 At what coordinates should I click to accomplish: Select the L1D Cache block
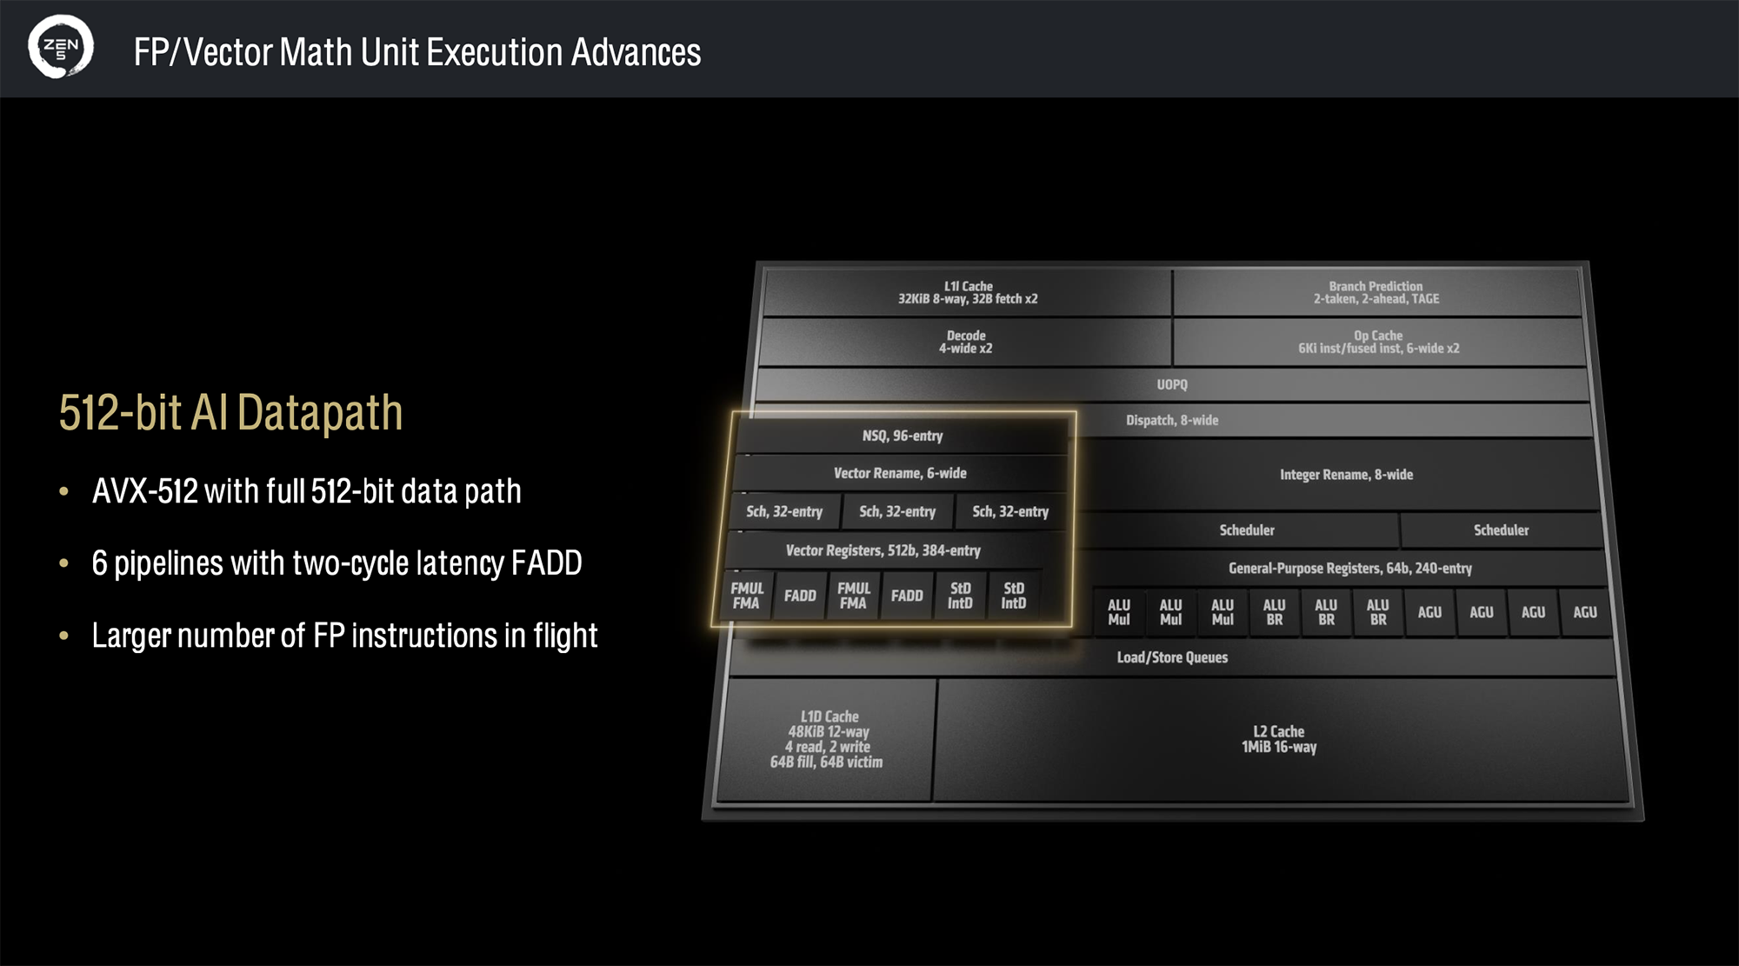826,739
